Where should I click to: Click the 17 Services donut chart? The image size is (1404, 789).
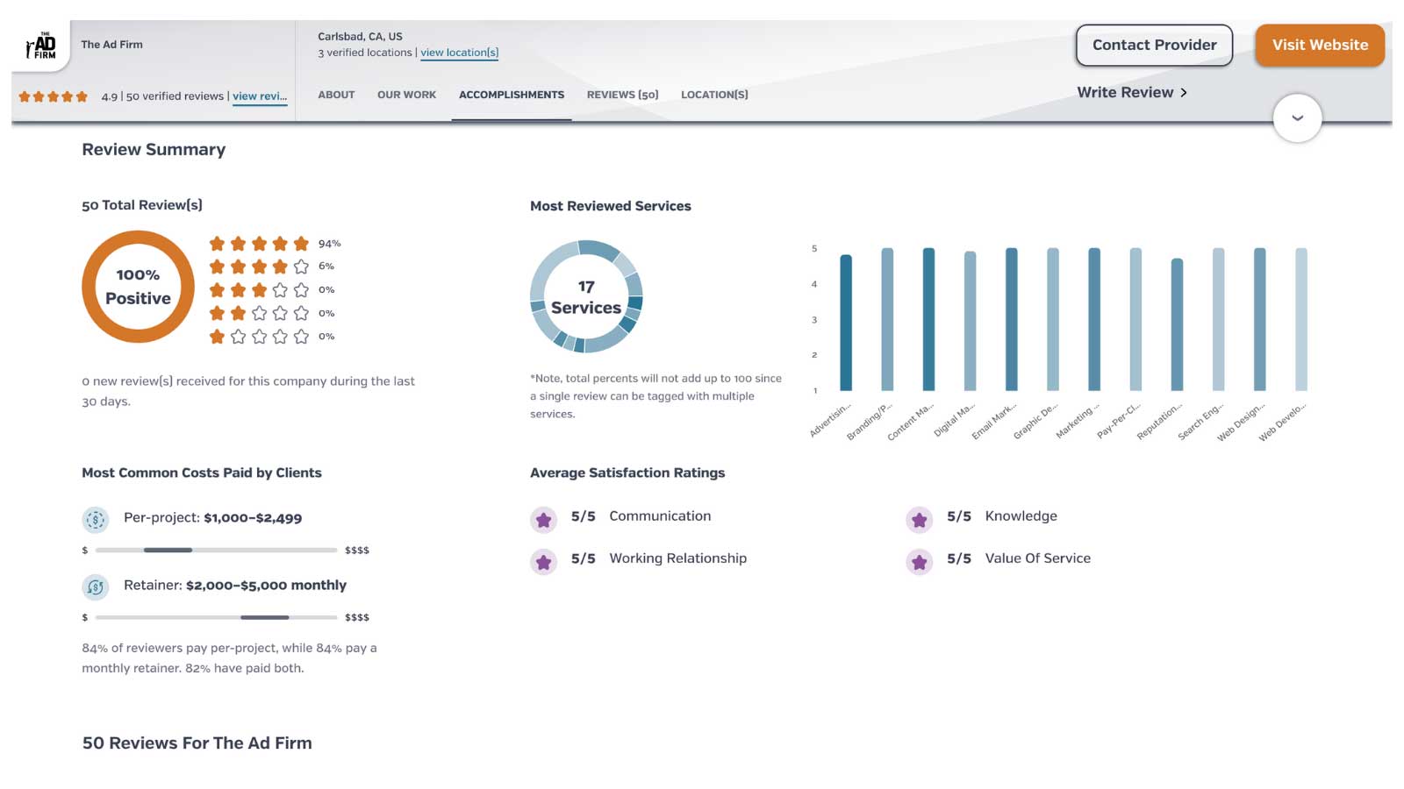click(586, 296)
